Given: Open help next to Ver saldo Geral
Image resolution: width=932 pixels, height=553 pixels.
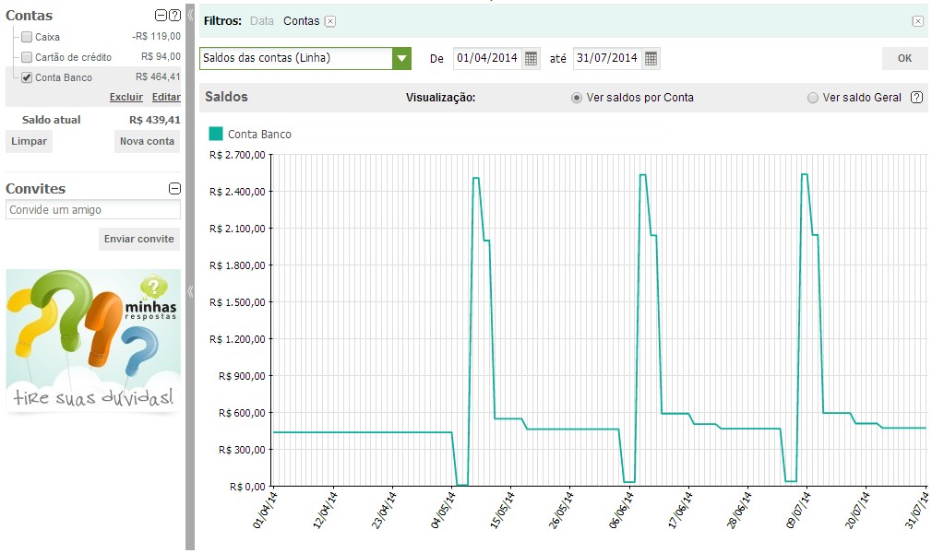Looking at the screenshot, I should coord(916,98).
